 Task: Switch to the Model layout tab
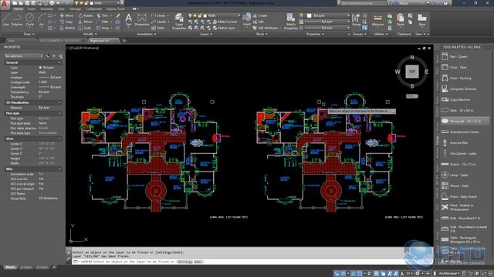[x=10, y=267]
